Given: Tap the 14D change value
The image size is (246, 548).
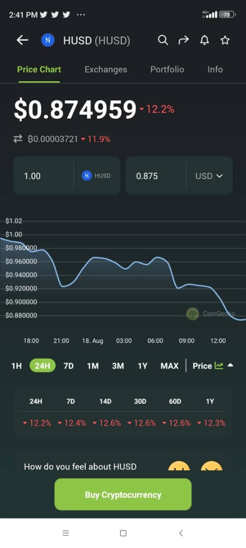Looking at the screenshot, I should click(110, 423).
